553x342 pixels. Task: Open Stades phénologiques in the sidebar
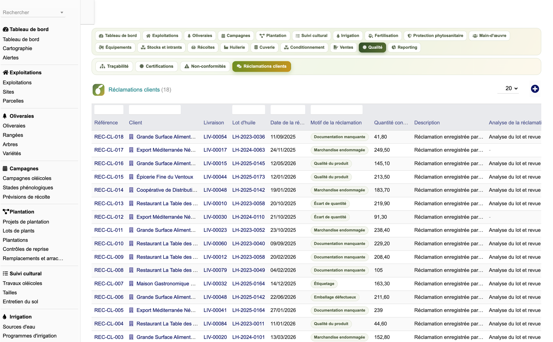(28, 187)
